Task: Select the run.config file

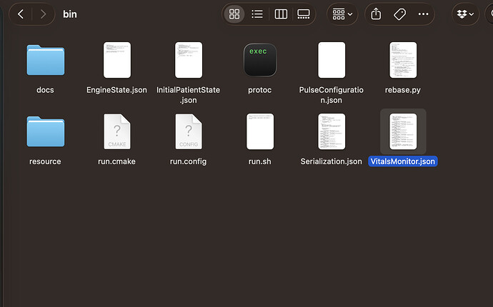Action: tap(188, 131)
